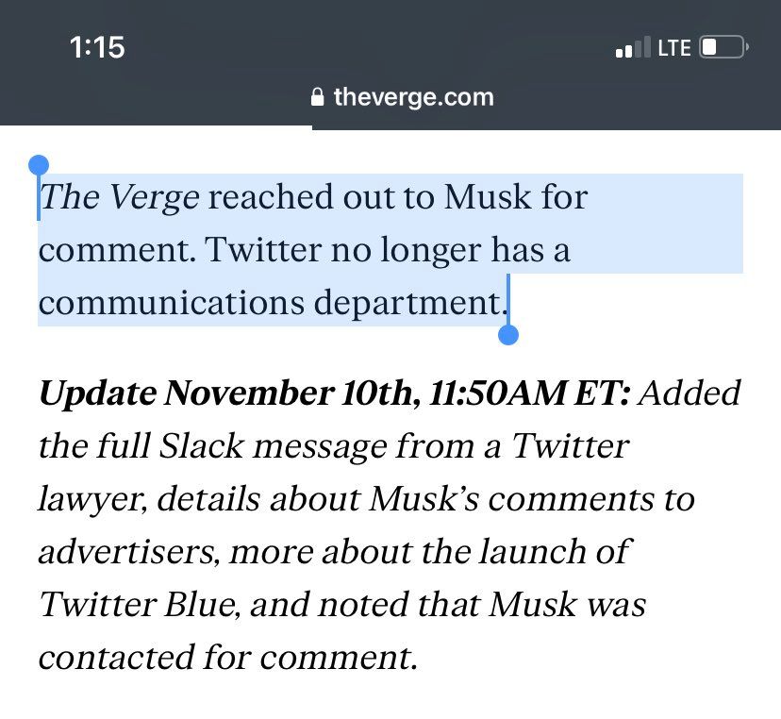Tap the 1:15 clock in status bar

click(x=97, y=47)
